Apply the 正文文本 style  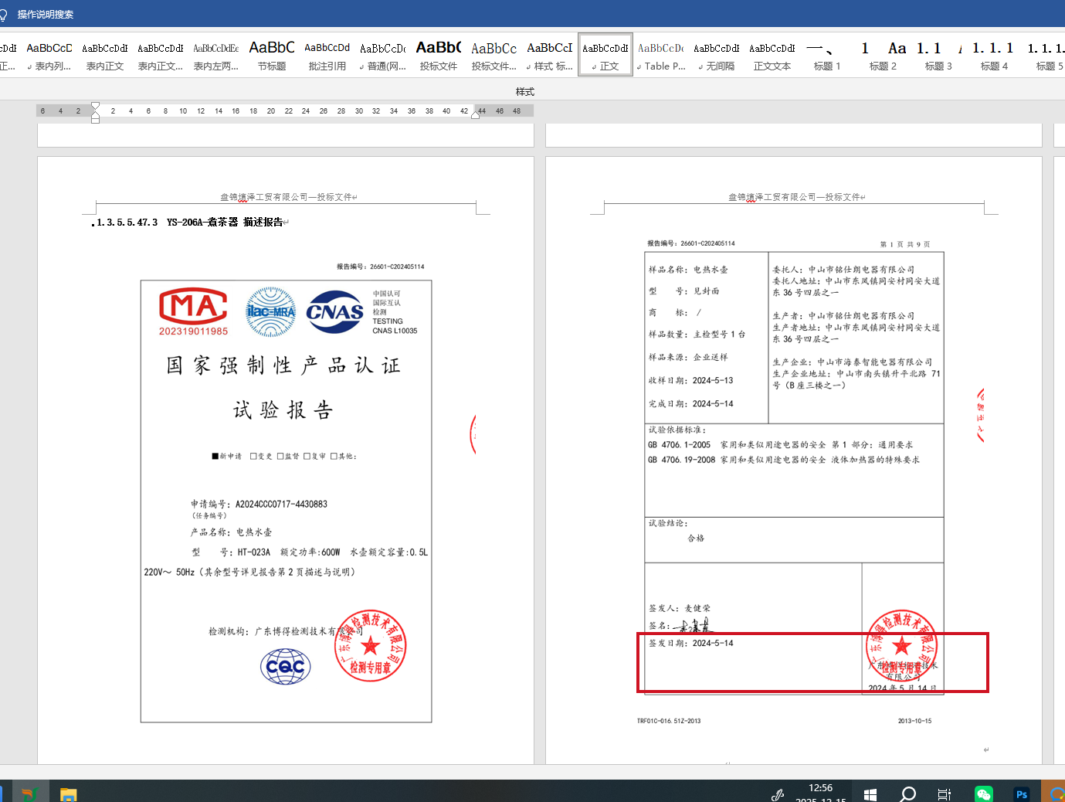pos(772,56)
